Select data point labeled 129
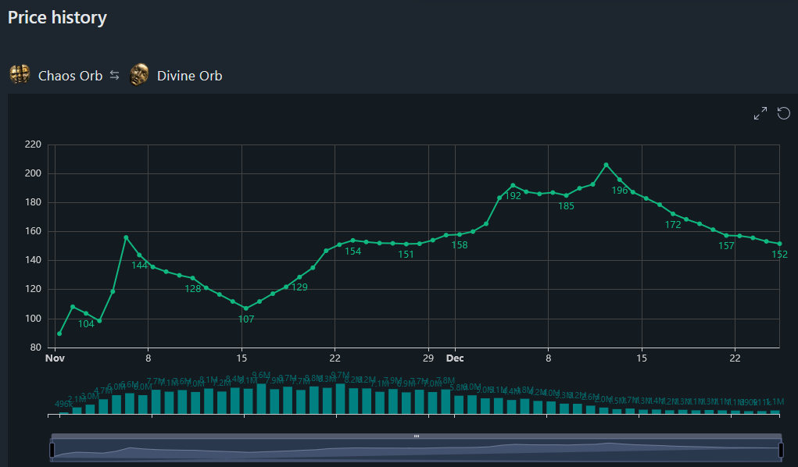This screenshot has height=467, width=798. coord(299,277)
